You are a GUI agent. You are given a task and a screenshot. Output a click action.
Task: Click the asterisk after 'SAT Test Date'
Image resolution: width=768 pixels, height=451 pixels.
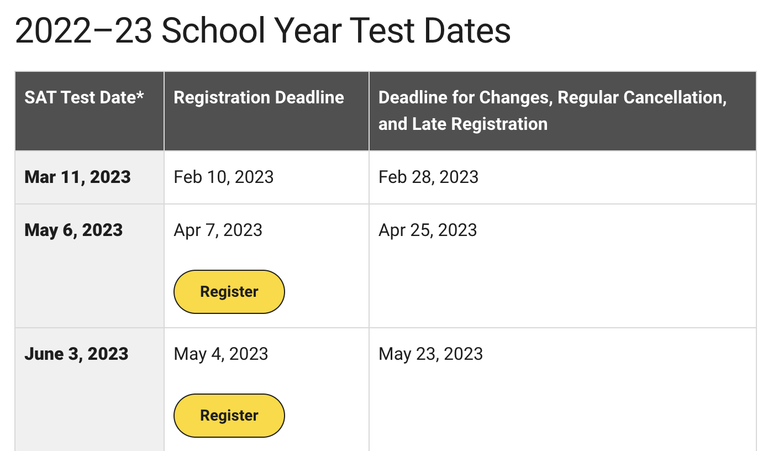(x=140, y=96)
